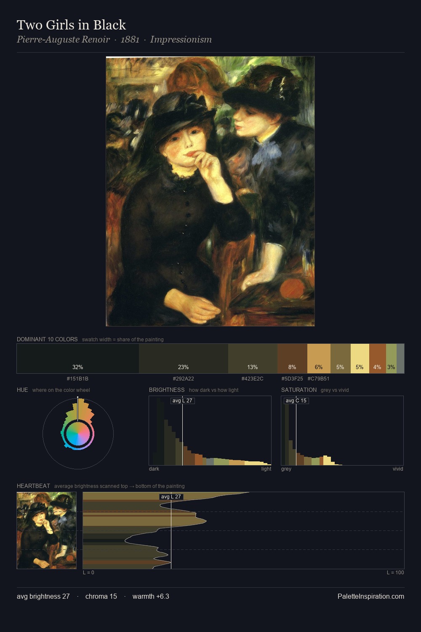Click the 'warmth +6.3' footer stat

coord(151,596)
